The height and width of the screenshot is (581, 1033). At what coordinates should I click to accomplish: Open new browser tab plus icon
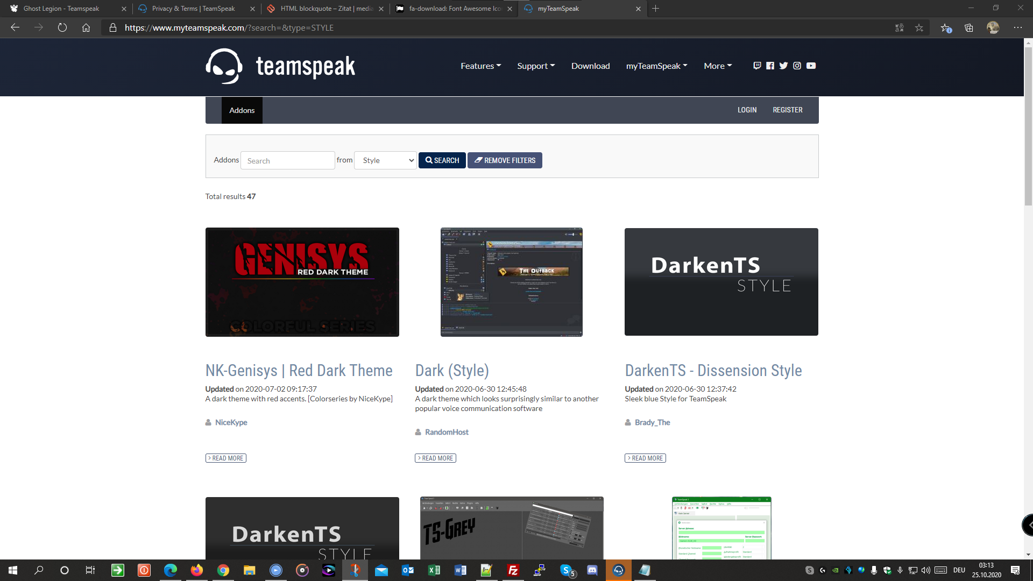[x=655, y=9]
